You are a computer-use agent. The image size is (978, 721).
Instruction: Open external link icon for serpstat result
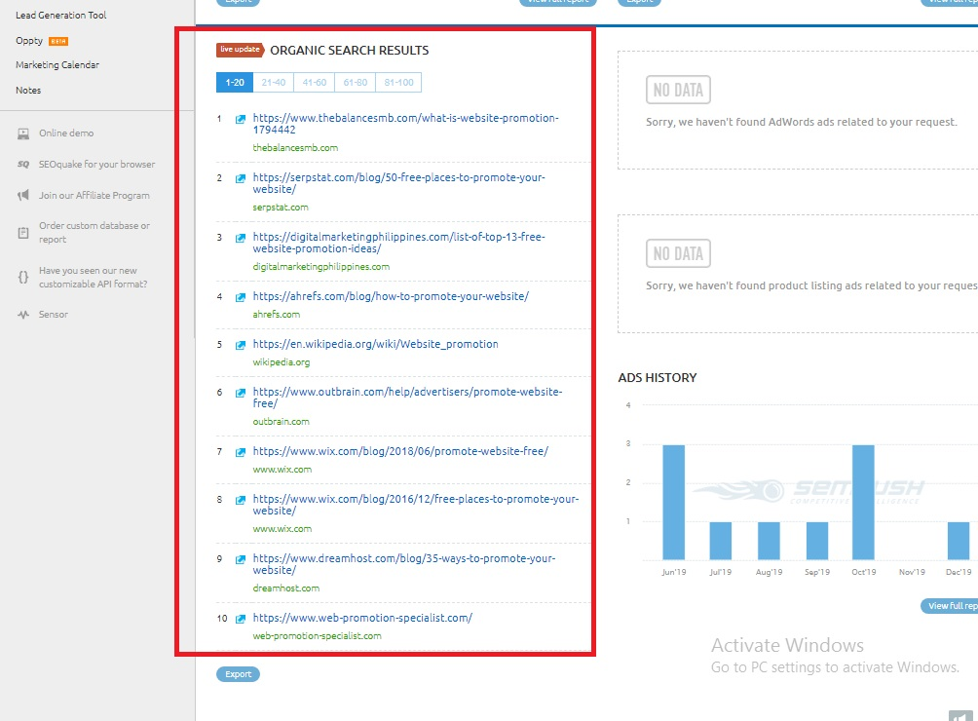241,178
